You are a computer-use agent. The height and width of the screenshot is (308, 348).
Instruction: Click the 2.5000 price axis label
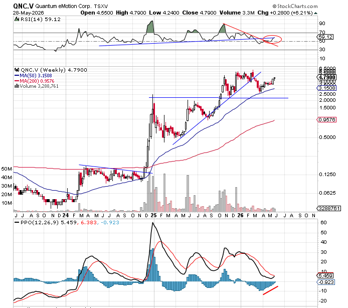(327, 94)
